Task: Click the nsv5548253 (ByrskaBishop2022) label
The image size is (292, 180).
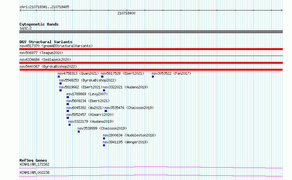Action: (88, 80)
